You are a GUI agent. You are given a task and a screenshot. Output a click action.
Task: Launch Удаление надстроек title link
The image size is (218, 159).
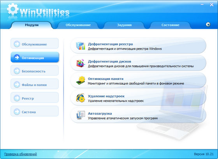coord(106,96)
